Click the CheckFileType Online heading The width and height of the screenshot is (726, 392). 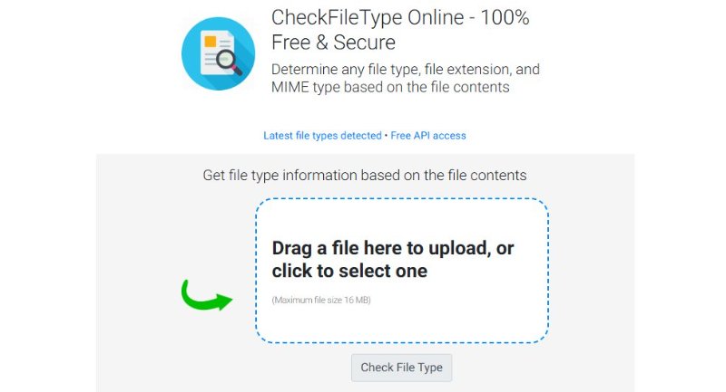pos(400,17)
